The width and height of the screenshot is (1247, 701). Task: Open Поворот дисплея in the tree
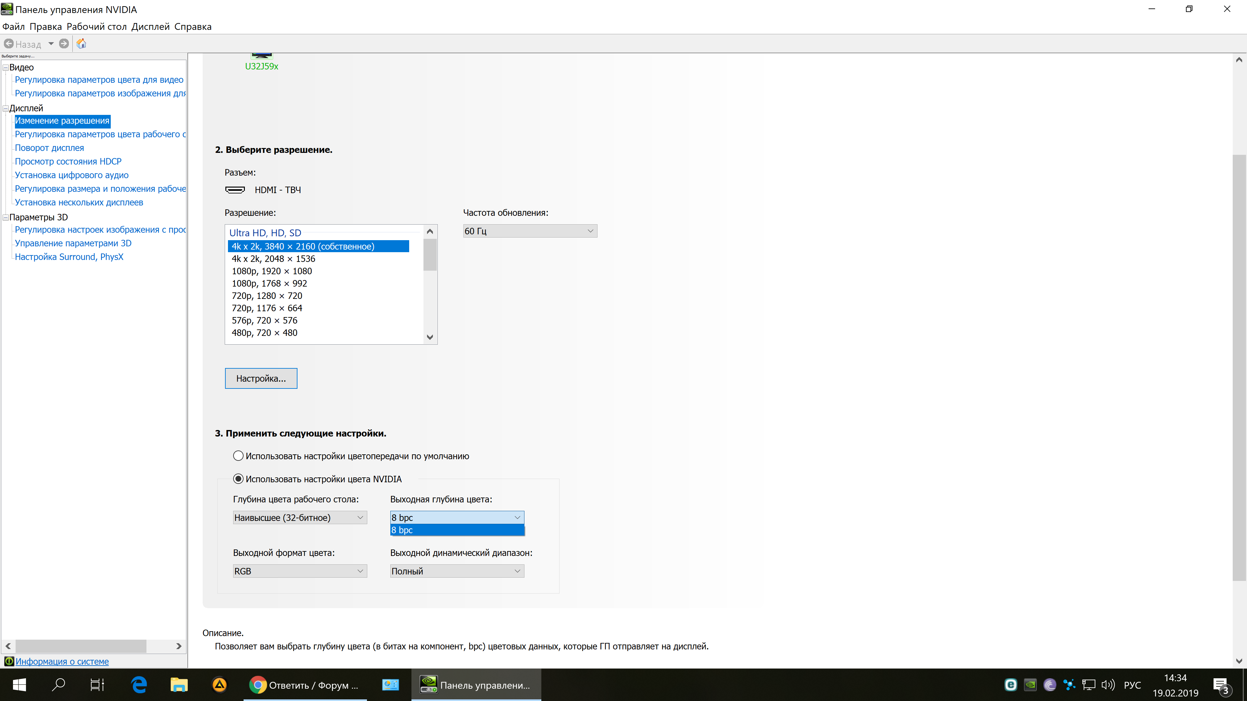coord(49,148)
